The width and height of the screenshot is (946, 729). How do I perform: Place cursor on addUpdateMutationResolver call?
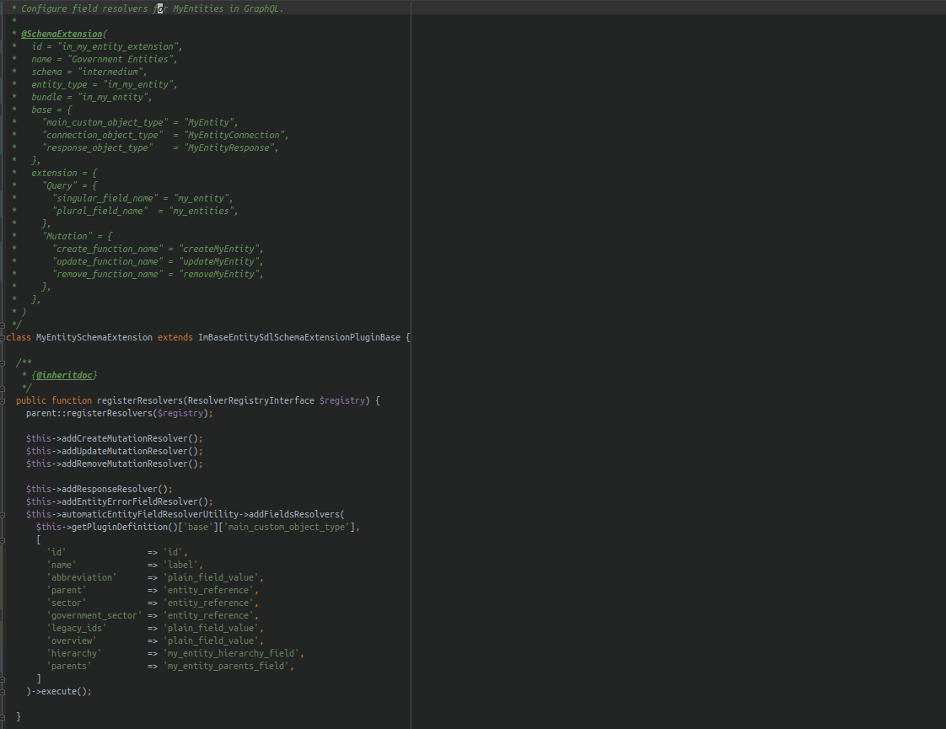click(x=125, y=451)
